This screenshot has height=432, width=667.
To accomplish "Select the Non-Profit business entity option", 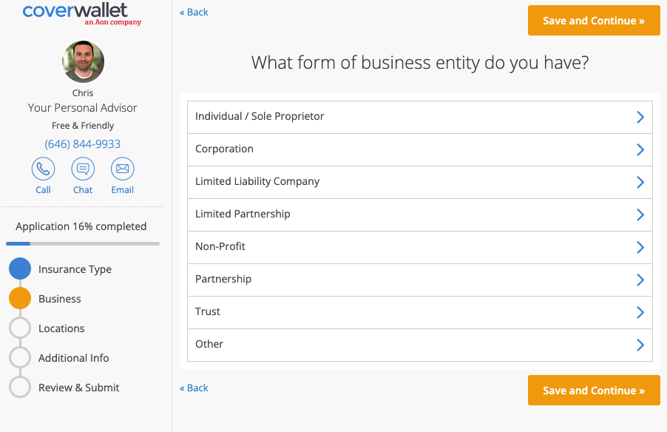I will click(419, 247).
